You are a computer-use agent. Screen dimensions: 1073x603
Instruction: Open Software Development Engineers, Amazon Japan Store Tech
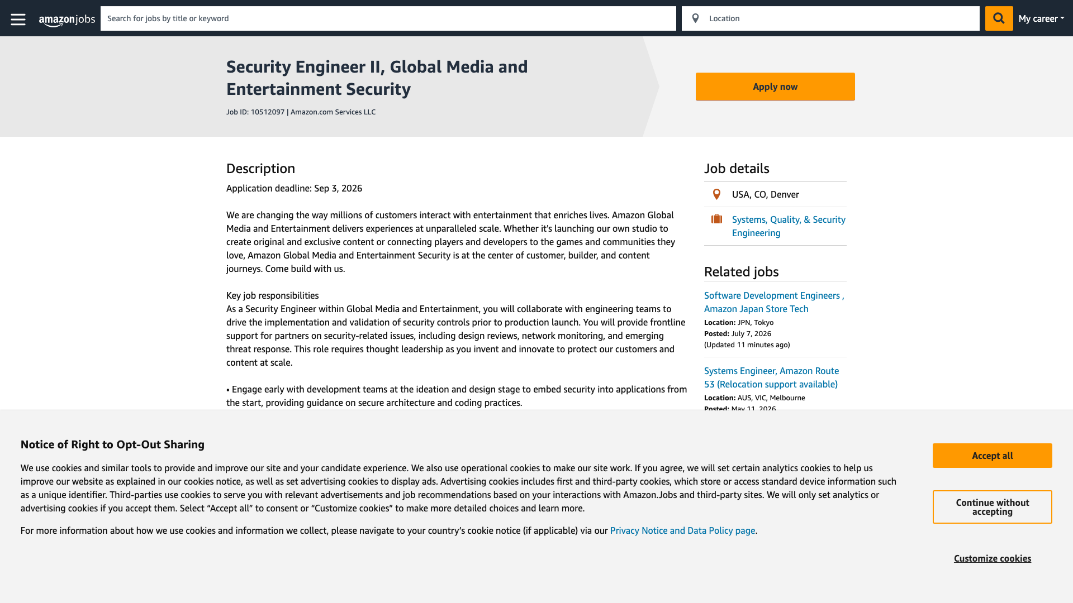[x=774, y=302]
